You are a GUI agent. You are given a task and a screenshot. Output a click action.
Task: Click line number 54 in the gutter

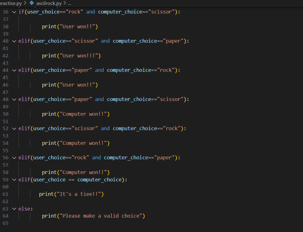(x=6, y=143)
